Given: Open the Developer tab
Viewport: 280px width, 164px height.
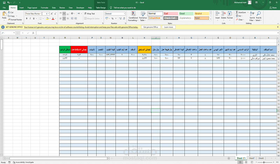Looking at the screenshot, I should point(80,8).
